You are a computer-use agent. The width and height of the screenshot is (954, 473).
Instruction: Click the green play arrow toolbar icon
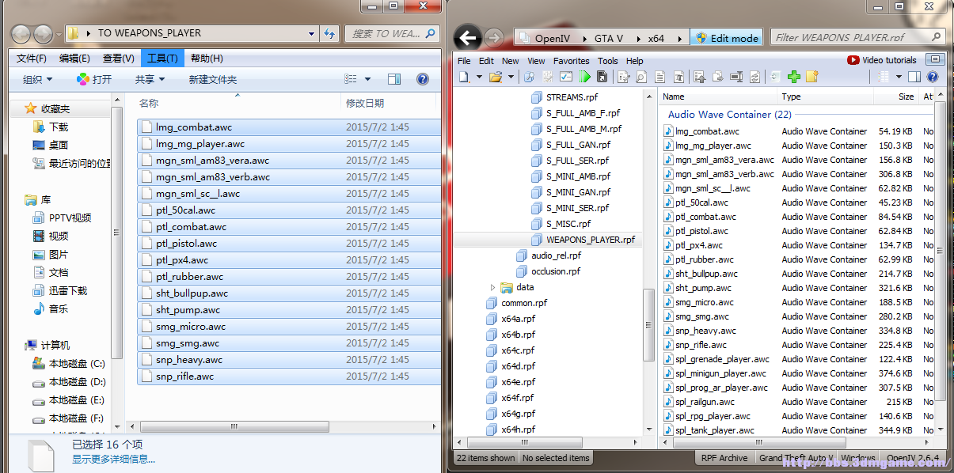584,77
